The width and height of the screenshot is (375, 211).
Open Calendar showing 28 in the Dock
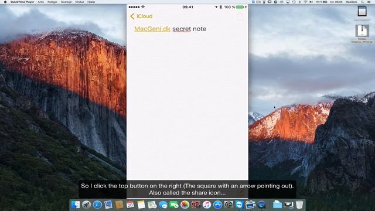[130, 205]
